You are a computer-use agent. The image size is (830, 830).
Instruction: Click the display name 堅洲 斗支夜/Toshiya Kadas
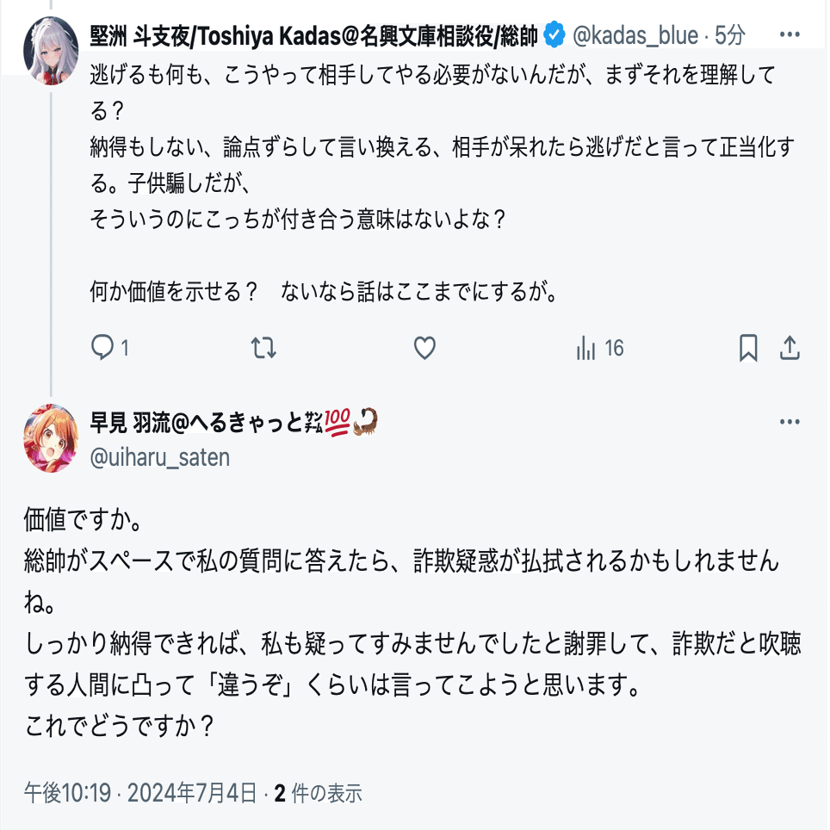coord(313,35)
